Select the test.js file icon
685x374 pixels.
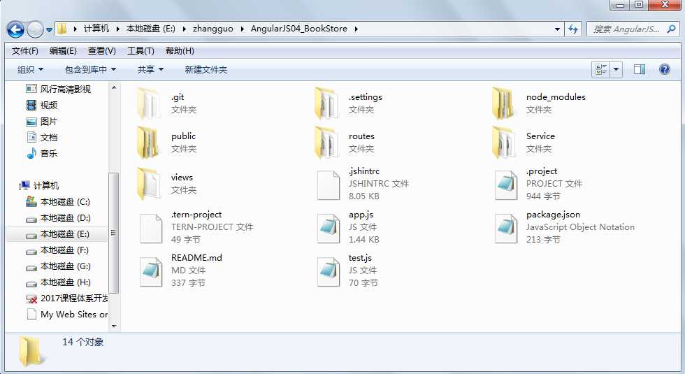point(328,272)
